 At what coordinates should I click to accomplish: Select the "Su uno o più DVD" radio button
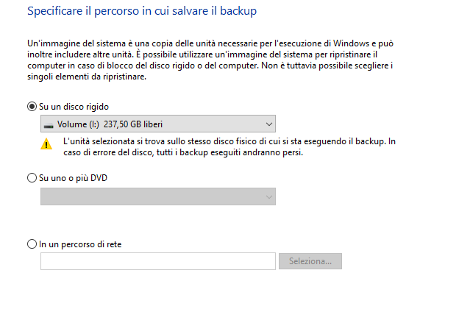point(32,177)
